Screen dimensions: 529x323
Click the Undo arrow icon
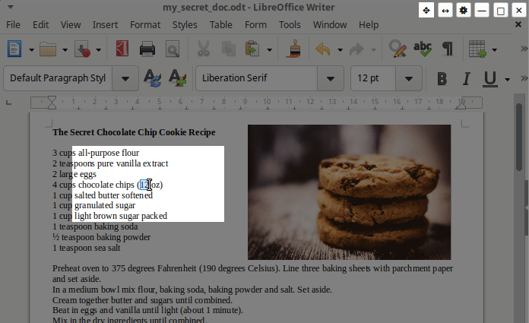[323, 50]
